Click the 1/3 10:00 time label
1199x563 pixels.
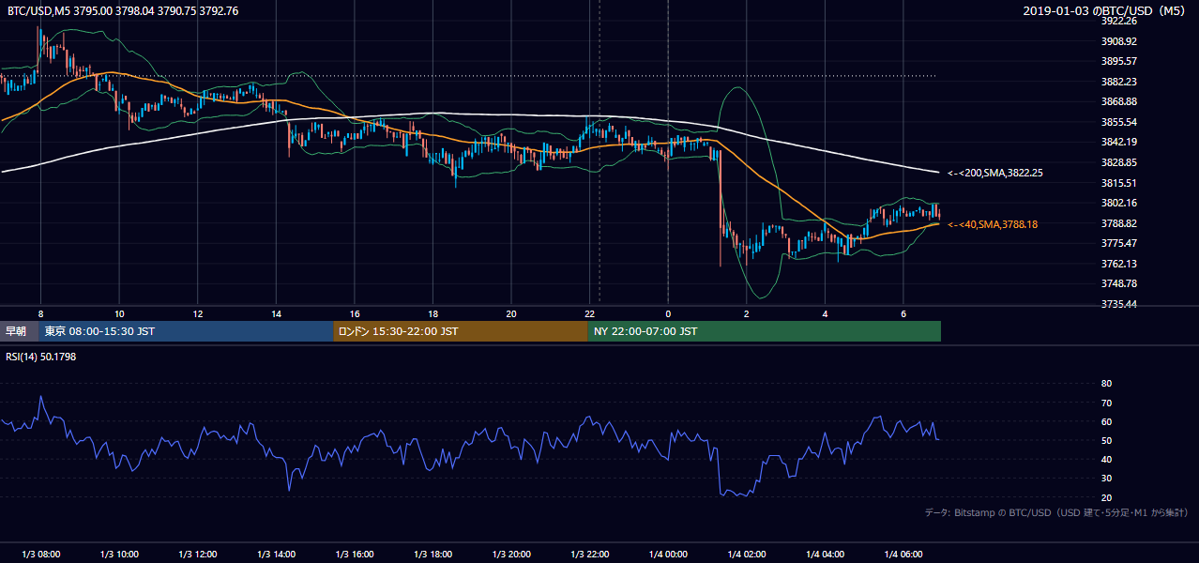[x=119, y=555]
